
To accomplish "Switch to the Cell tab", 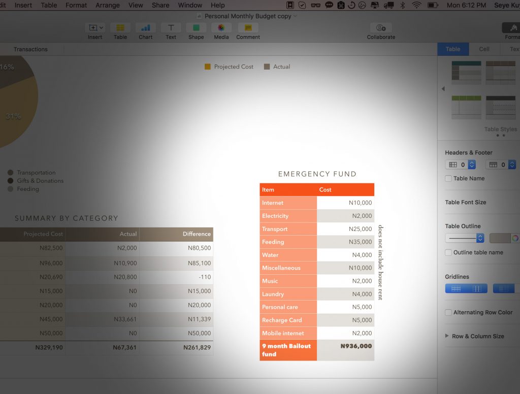I will [x=484, y=49].
